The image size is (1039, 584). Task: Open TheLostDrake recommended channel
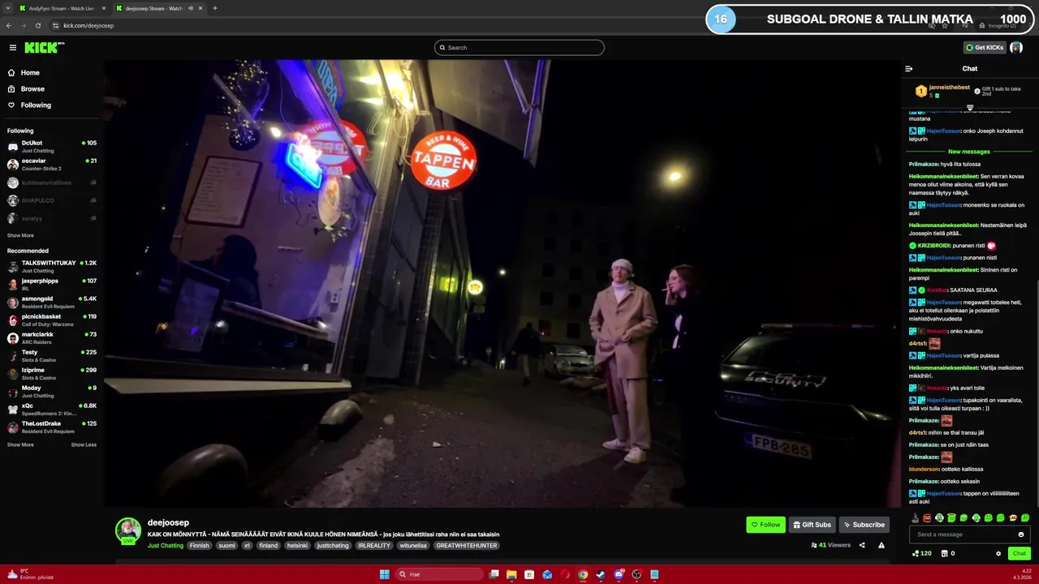point(52,427)
